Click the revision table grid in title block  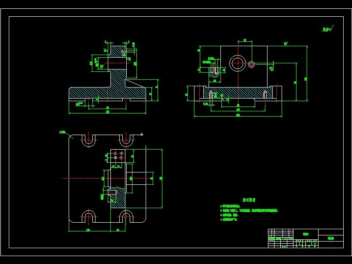click(281, 238)
